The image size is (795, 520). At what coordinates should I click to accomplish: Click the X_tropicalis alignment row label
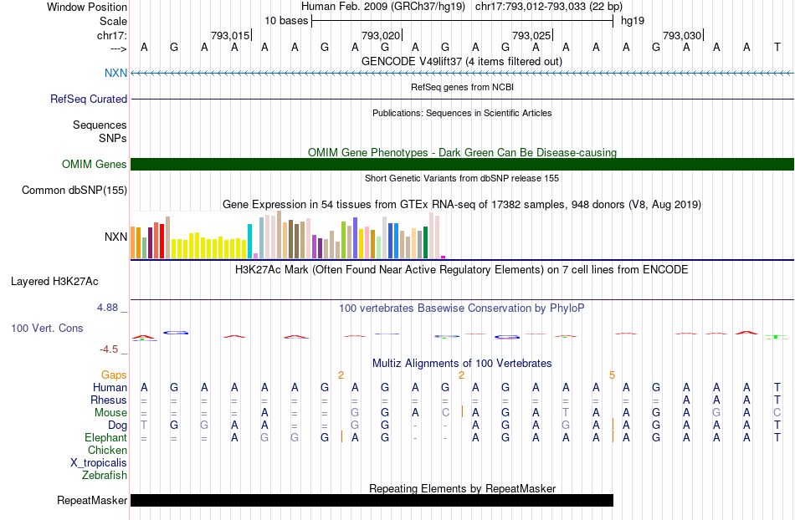(99, 463)
